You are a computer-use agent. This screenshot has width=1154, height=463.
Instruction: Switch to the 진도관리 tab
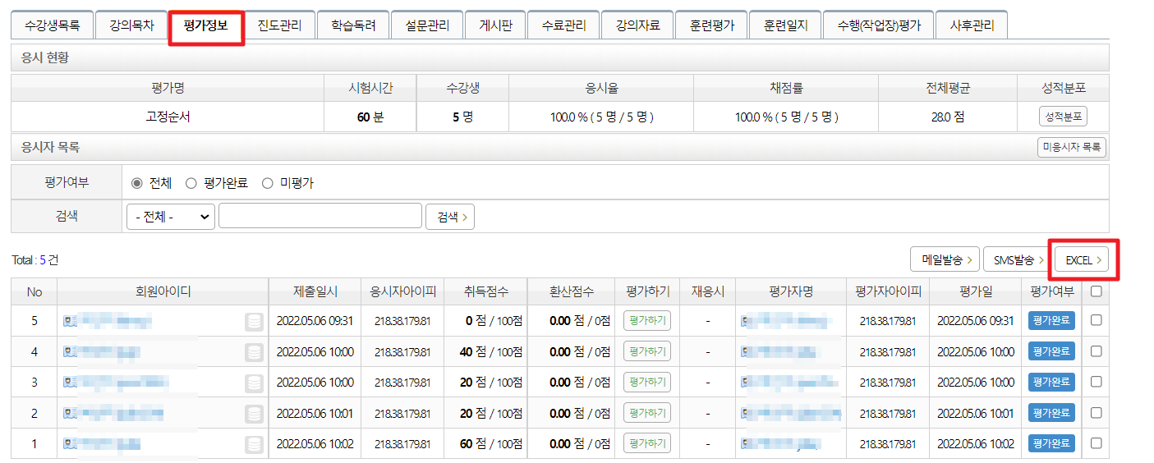point(279,25)
